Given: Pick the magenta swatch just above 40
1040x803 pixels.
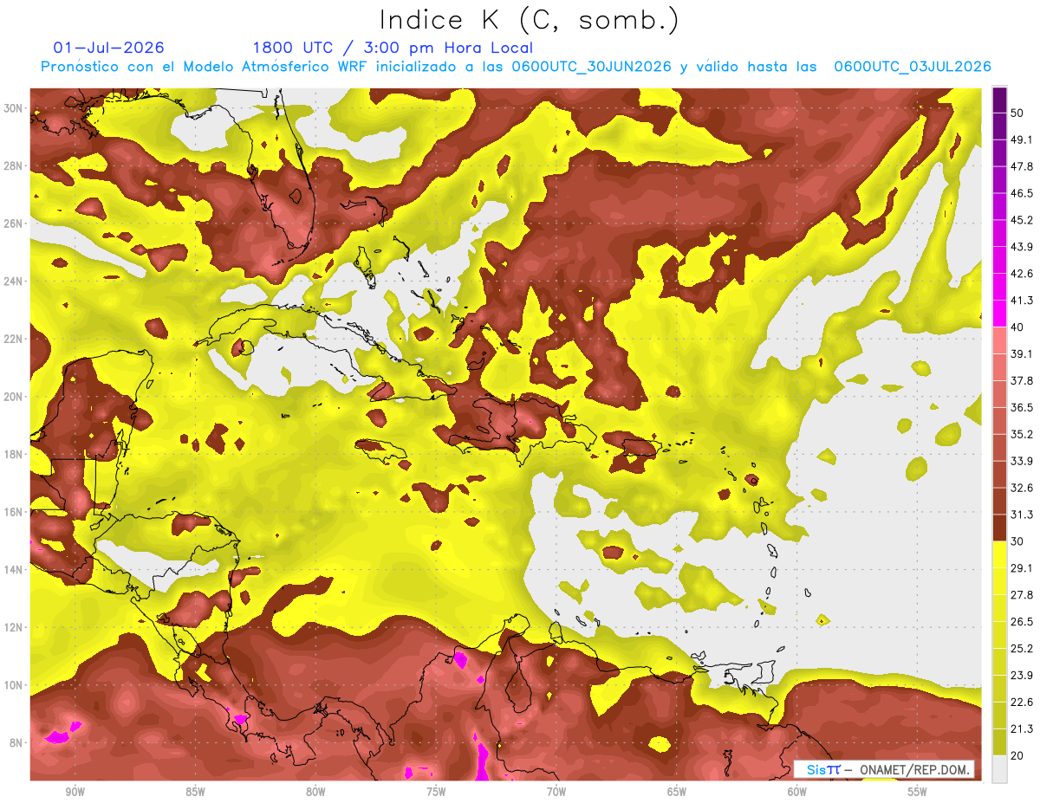Looking at the screenshot, I should tap(1000, 314).
